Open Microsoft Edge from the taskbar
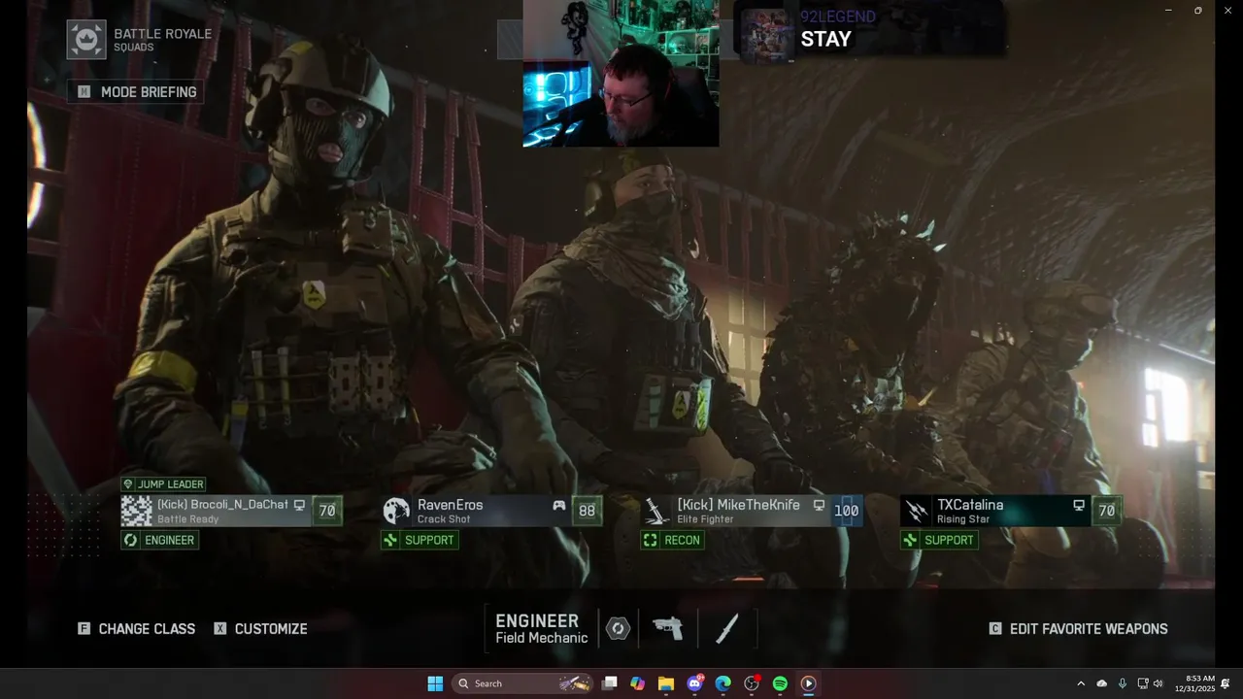Image resolution: width=1243 pixels, height=699 pixels. click(722, 683)
